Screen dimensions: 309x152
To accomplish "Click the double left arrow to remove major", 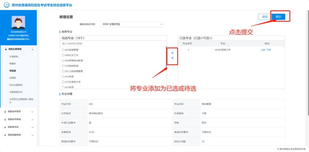I will pos(172,58).
